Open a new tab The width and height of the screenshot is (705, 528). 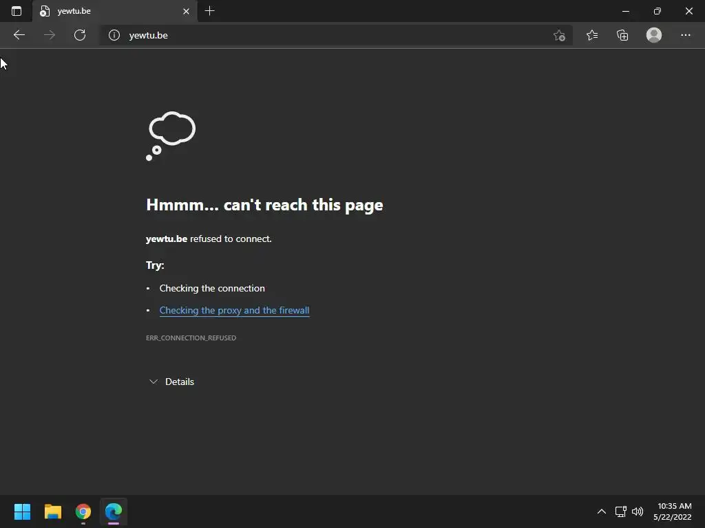(x=209, y=11)
